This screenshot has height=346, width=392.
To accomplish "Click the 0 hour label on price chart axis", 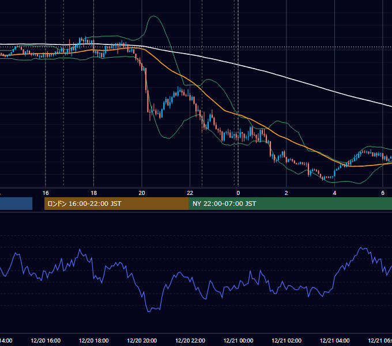I will [x=238, y=193].
